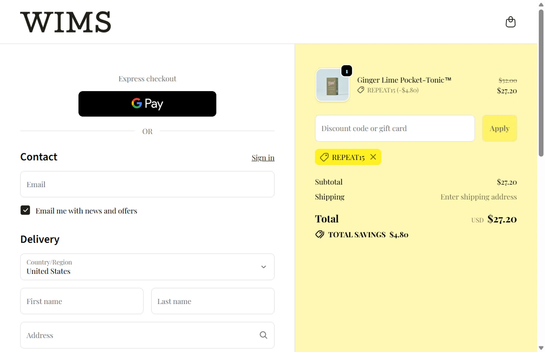
Task: Click the struck-through $32.00 original price
Action: (508, 80)
